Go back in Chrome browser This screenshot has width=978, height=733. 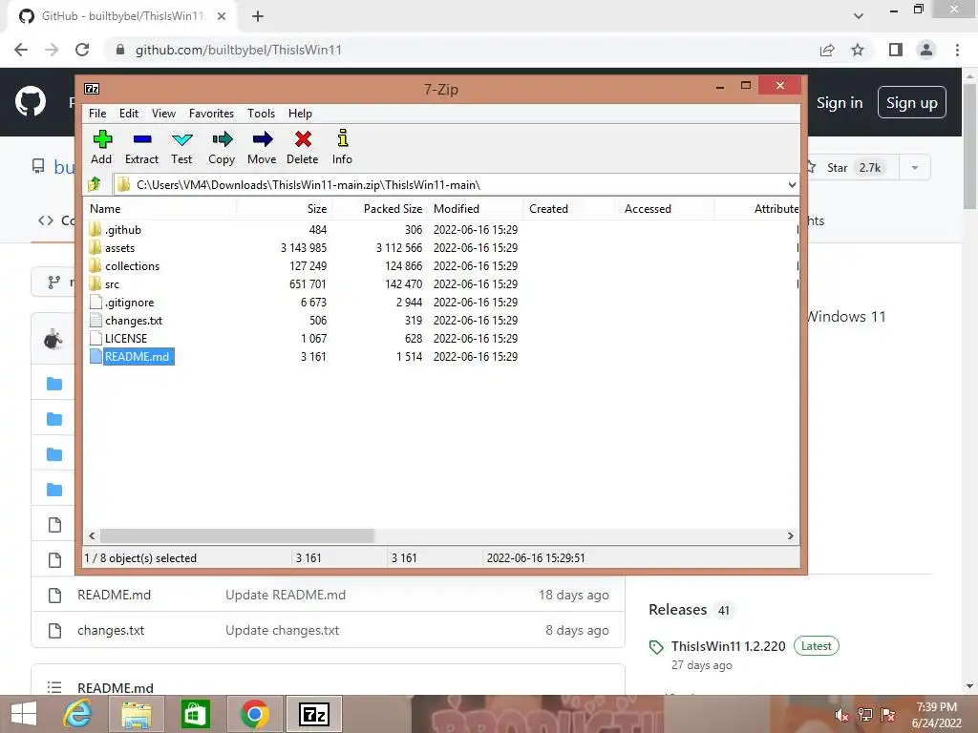(x=21, y=50)
